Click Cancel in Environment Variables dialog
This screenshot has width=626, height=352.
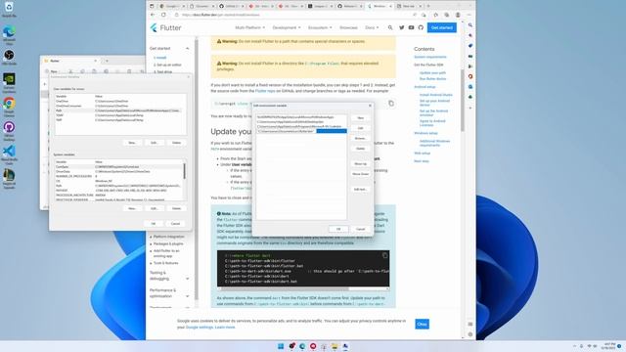(x=175, y=224)
